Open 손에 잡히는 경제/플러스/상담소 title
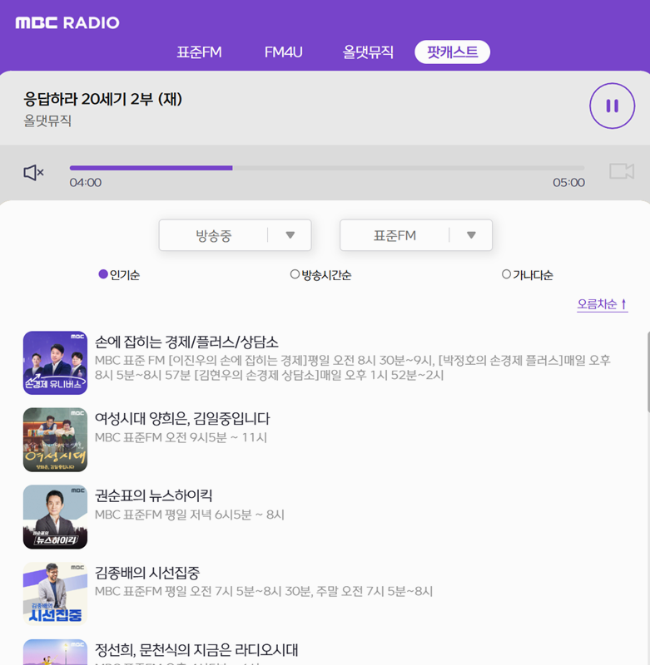650x665 pixels. [x=186, y=342]
